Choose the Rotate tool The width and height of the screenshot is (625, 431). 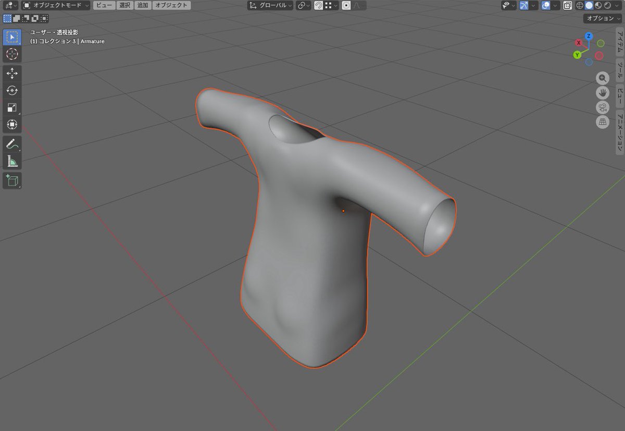(12, 91)
